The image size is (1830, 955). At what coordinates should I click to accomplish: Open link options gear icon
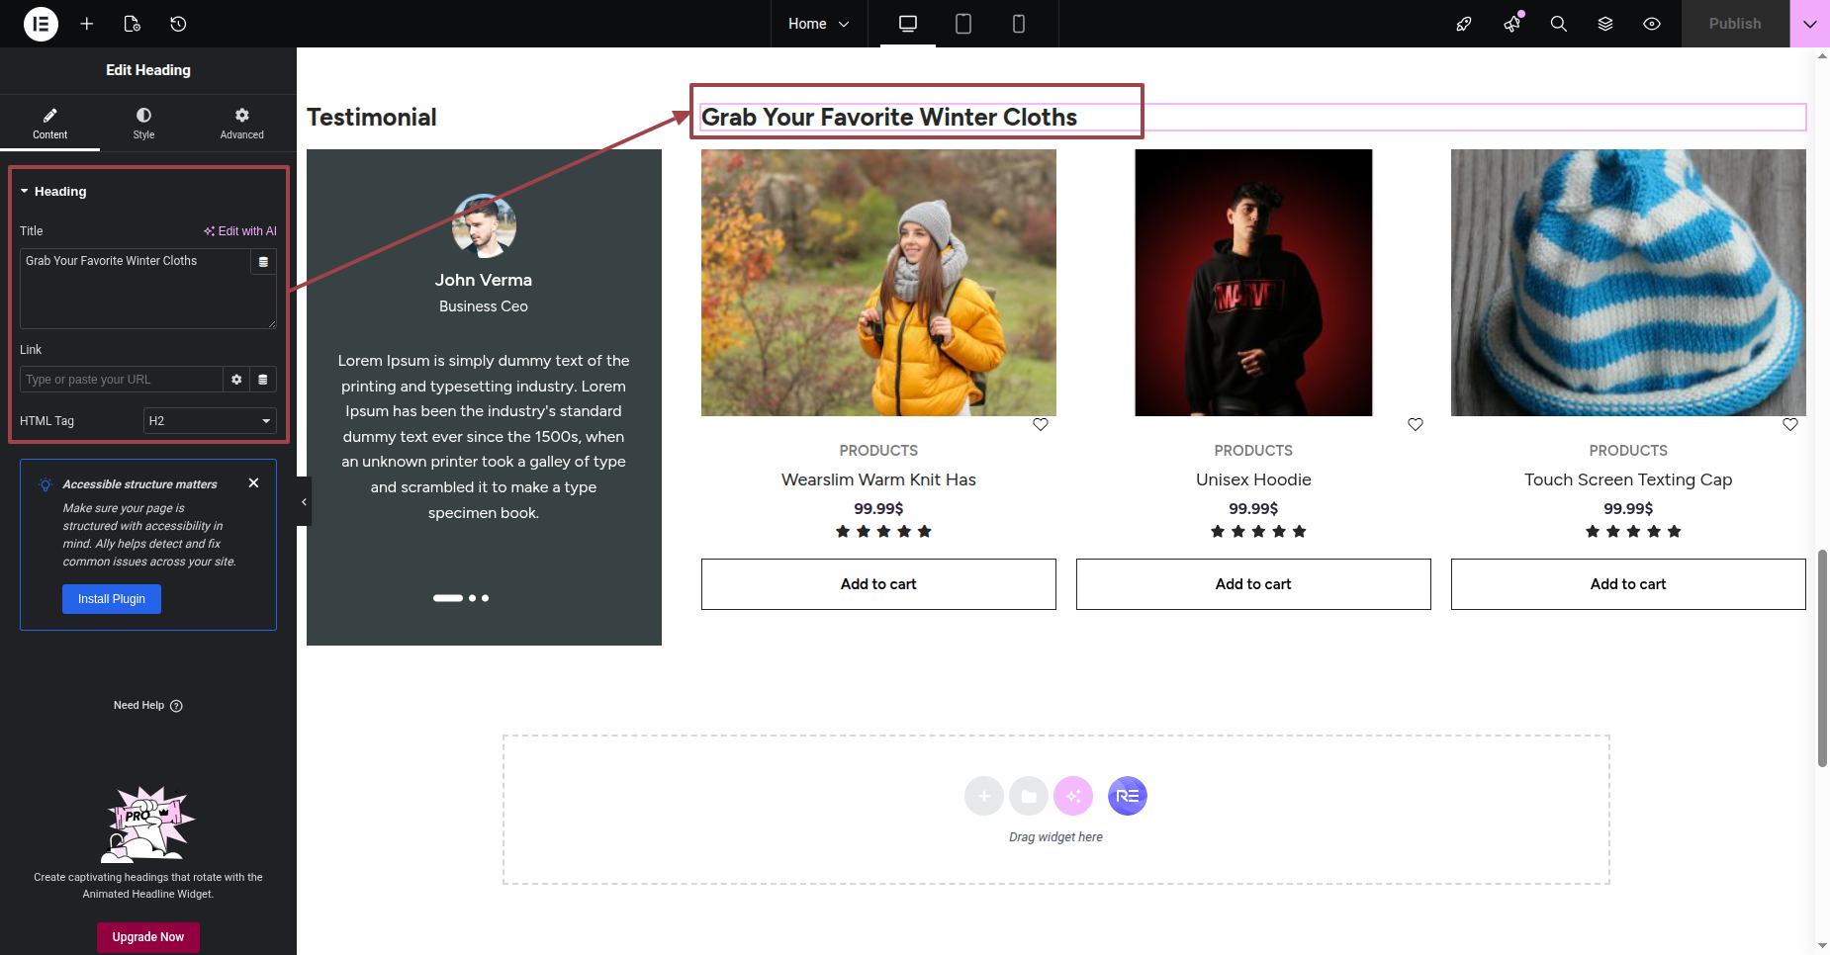pyautogui.click(x=236, y=380)
